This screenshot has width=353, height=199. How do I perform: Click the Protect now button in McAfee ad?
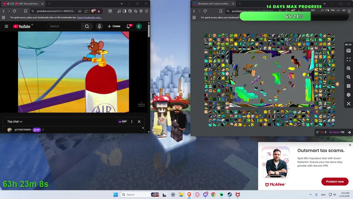[335, 182]
